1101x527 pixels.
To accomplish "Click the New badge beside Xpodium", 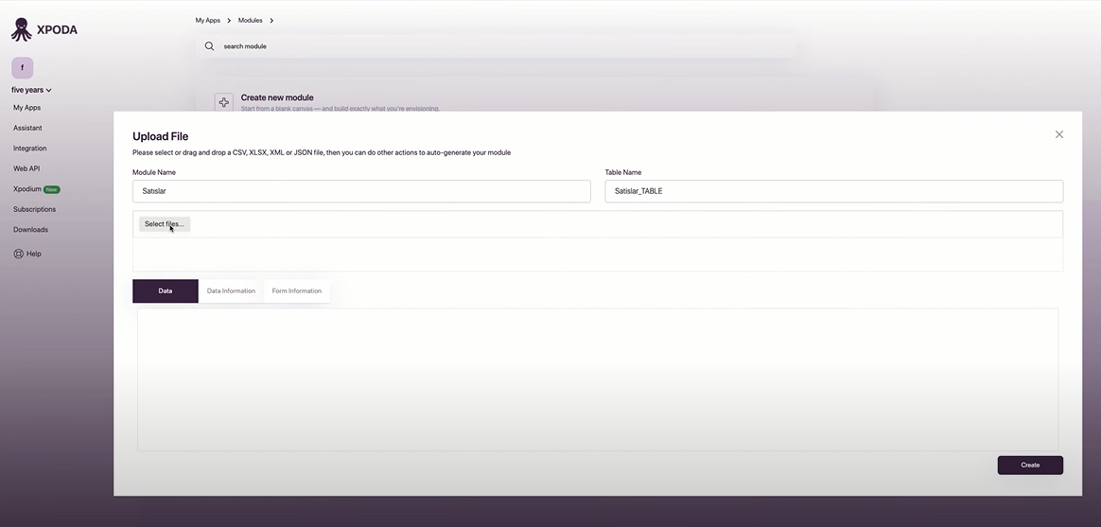I will 52,189.
